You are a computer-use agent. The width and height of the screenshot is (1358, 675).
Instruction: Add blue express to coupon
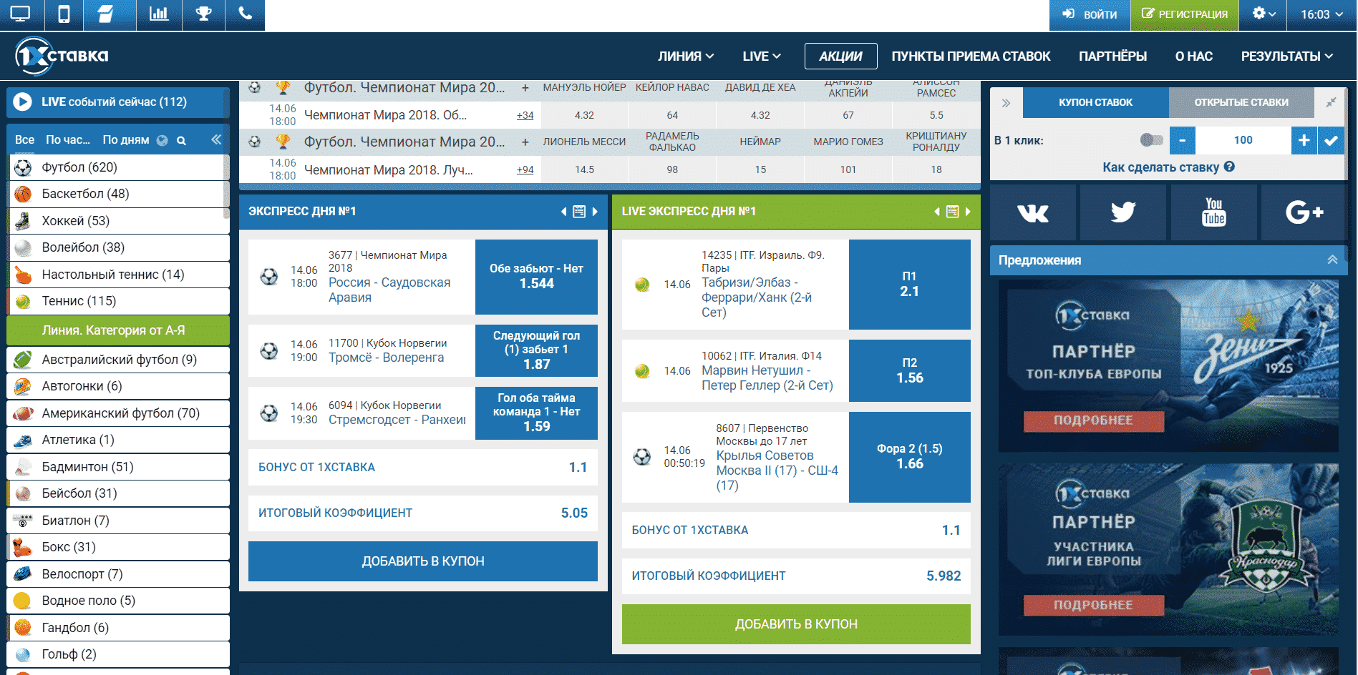tap(422, 561)
